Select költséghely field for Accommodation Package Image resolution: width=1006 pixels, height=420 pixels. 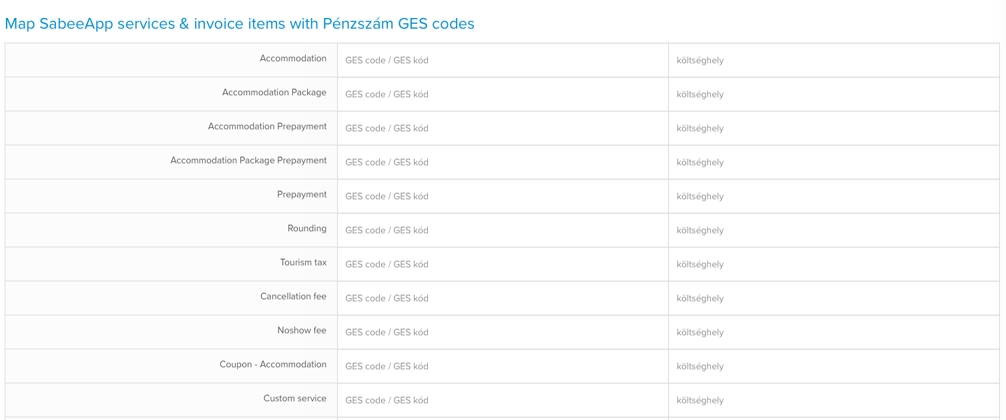click(x=834, y=95)
